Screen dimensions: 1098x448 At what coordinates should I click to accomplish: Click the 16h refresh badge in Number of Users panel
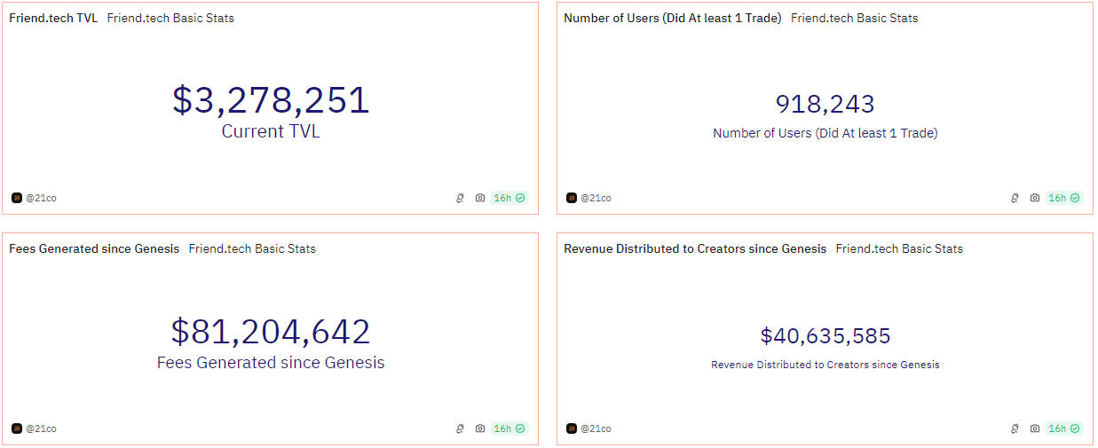[1064, 198]
